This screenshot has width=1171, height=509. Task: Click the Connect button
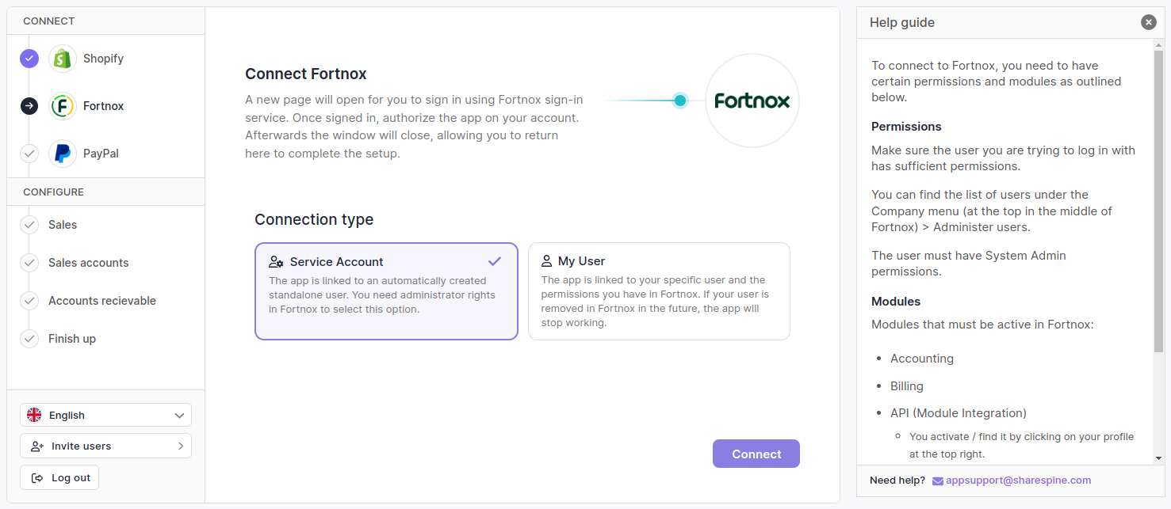(x=756, y=454)
